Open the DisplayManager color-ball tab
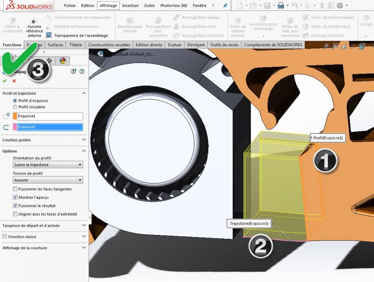This screenshot has height=282, width=374. tap(62, 61)
